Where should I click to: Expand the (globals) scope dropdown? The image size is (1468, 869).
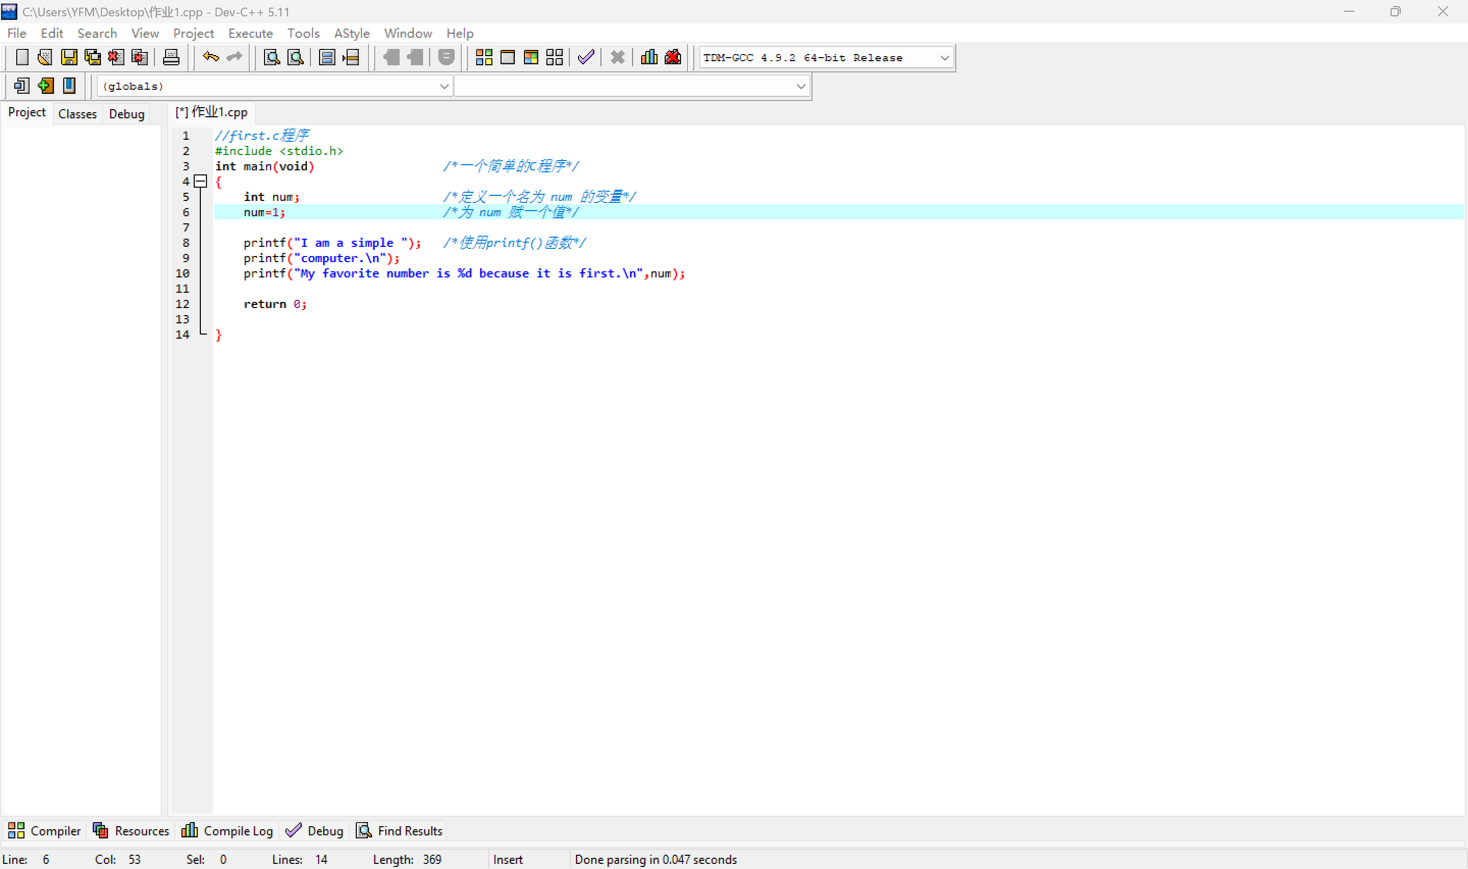275,86
